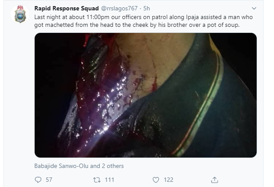Click the 122 likes count
The image size is (274, 187).
click(x=169, y=180)
